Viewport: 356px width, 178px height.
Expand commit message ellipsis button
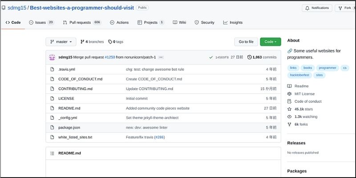(x=161, y=57)
